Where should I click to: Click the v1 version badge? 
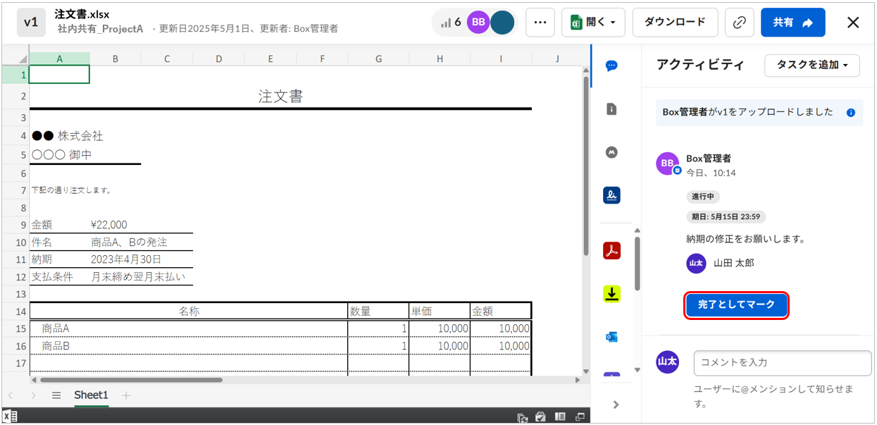[31, 23]
